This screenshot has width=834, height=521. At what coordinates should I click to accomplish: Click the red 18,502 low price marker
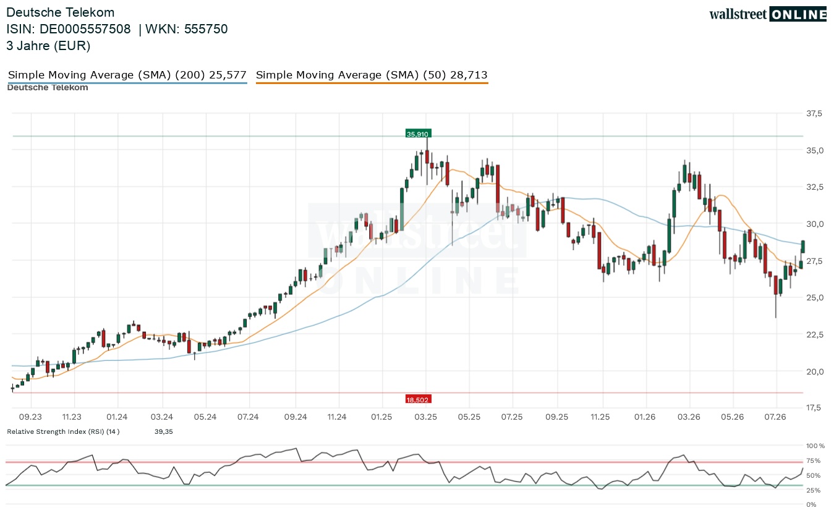(x=418, y=399)
